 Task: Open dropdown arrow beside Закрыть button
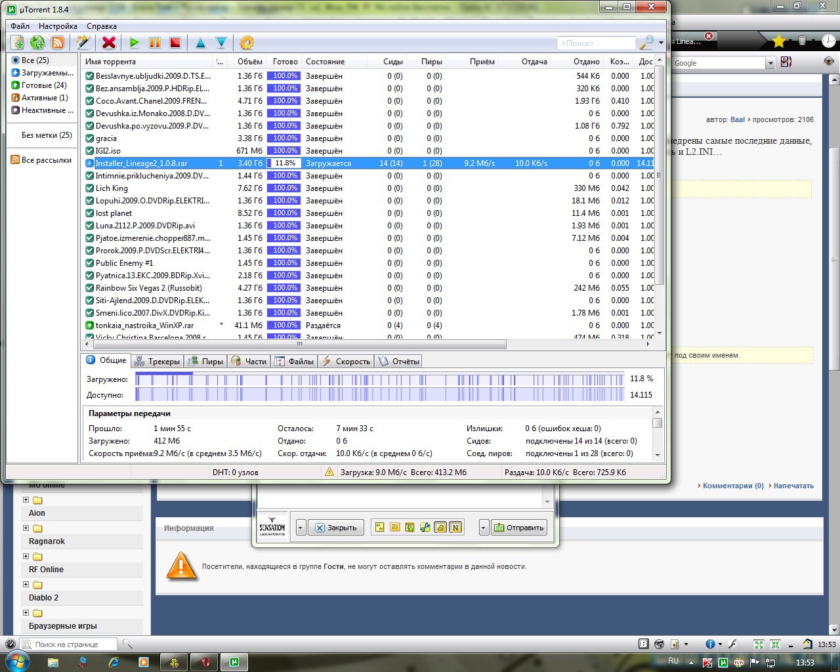301,528
